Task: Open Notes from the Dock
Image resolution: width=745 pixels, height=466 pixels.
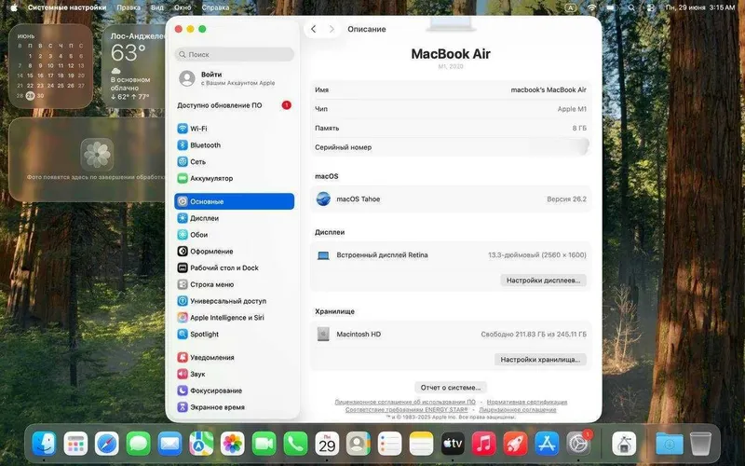Action: tap(421, 444)
